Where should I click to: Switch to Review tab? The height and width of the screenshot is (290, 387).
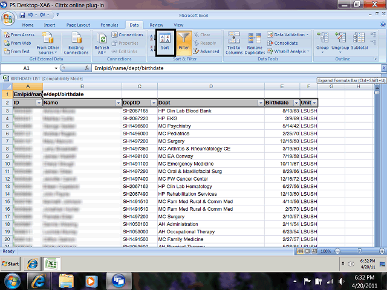pos(156,25)
